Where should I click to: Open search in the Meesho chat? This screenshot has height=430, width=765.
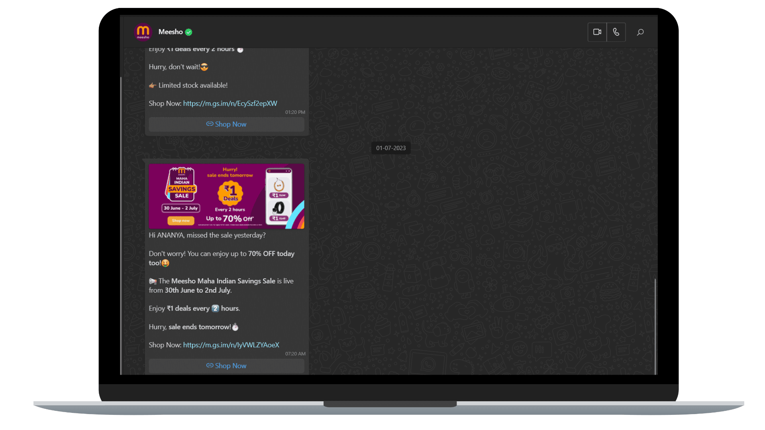click(640, 32)
